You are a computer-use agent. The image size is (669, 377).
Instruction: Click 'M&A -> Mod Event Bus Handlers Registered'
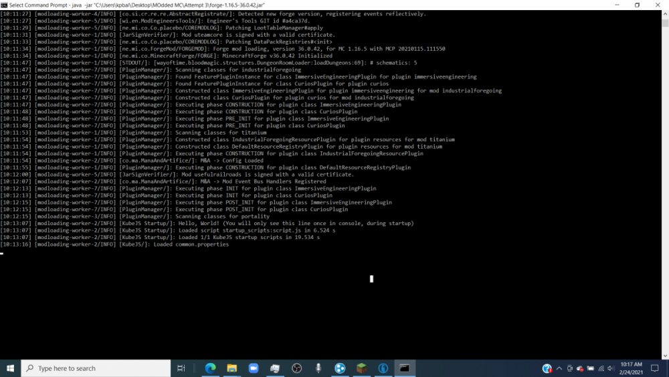(163, 181)
